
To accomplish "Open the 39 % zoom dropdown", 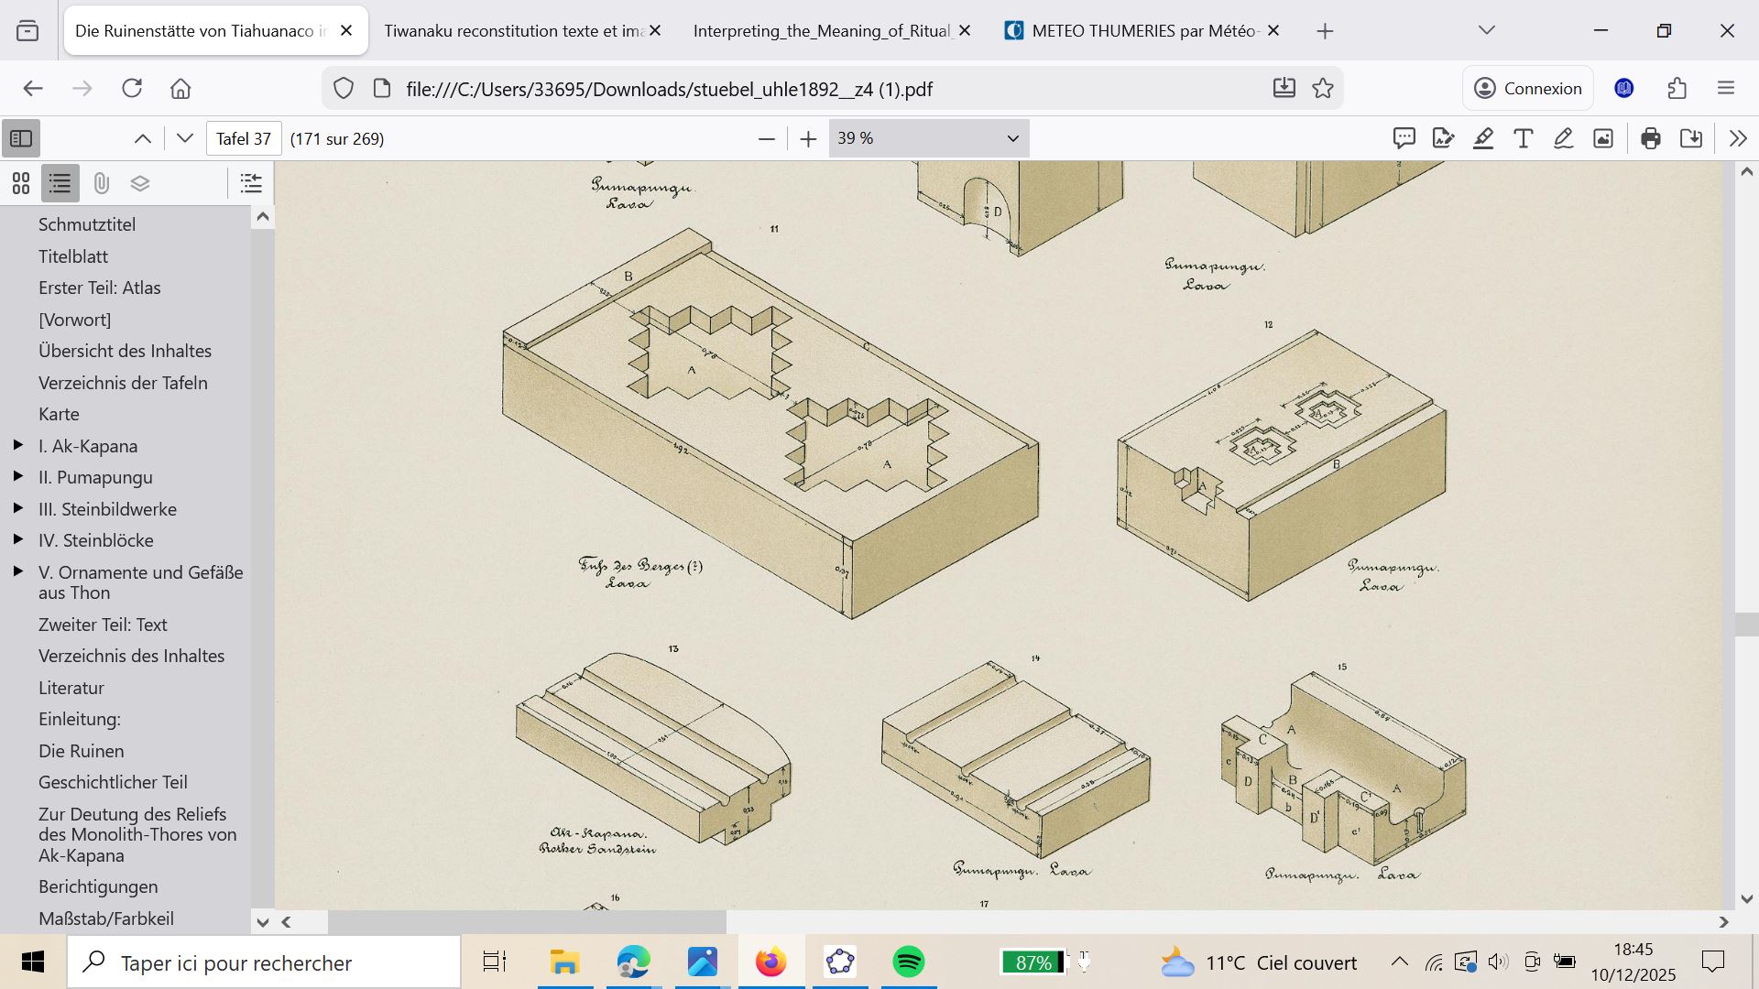I will click(x=928, y=138).
